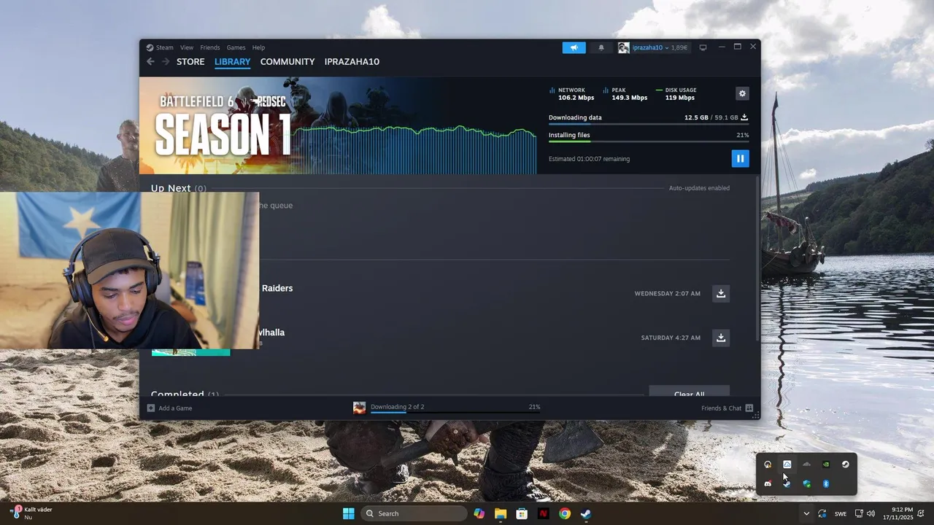The image size is (934, 525).
Task: Enter Big Picture mode via monitor icon
Action: pyautogui.click(x=703, y=47)
